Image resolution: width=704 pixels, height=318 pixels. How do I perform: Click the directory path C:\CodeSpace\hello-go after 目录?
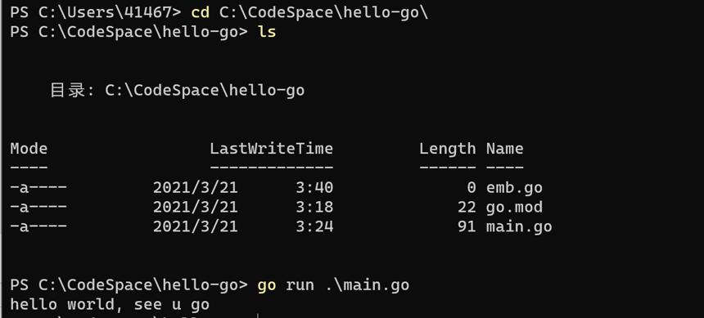[x=205, y=90]
